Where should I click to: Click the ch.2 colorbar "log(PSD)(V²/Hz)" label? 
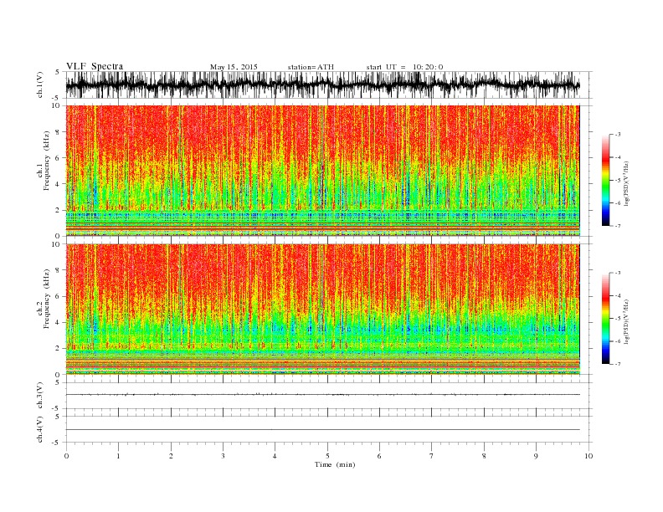click(626, 320)
